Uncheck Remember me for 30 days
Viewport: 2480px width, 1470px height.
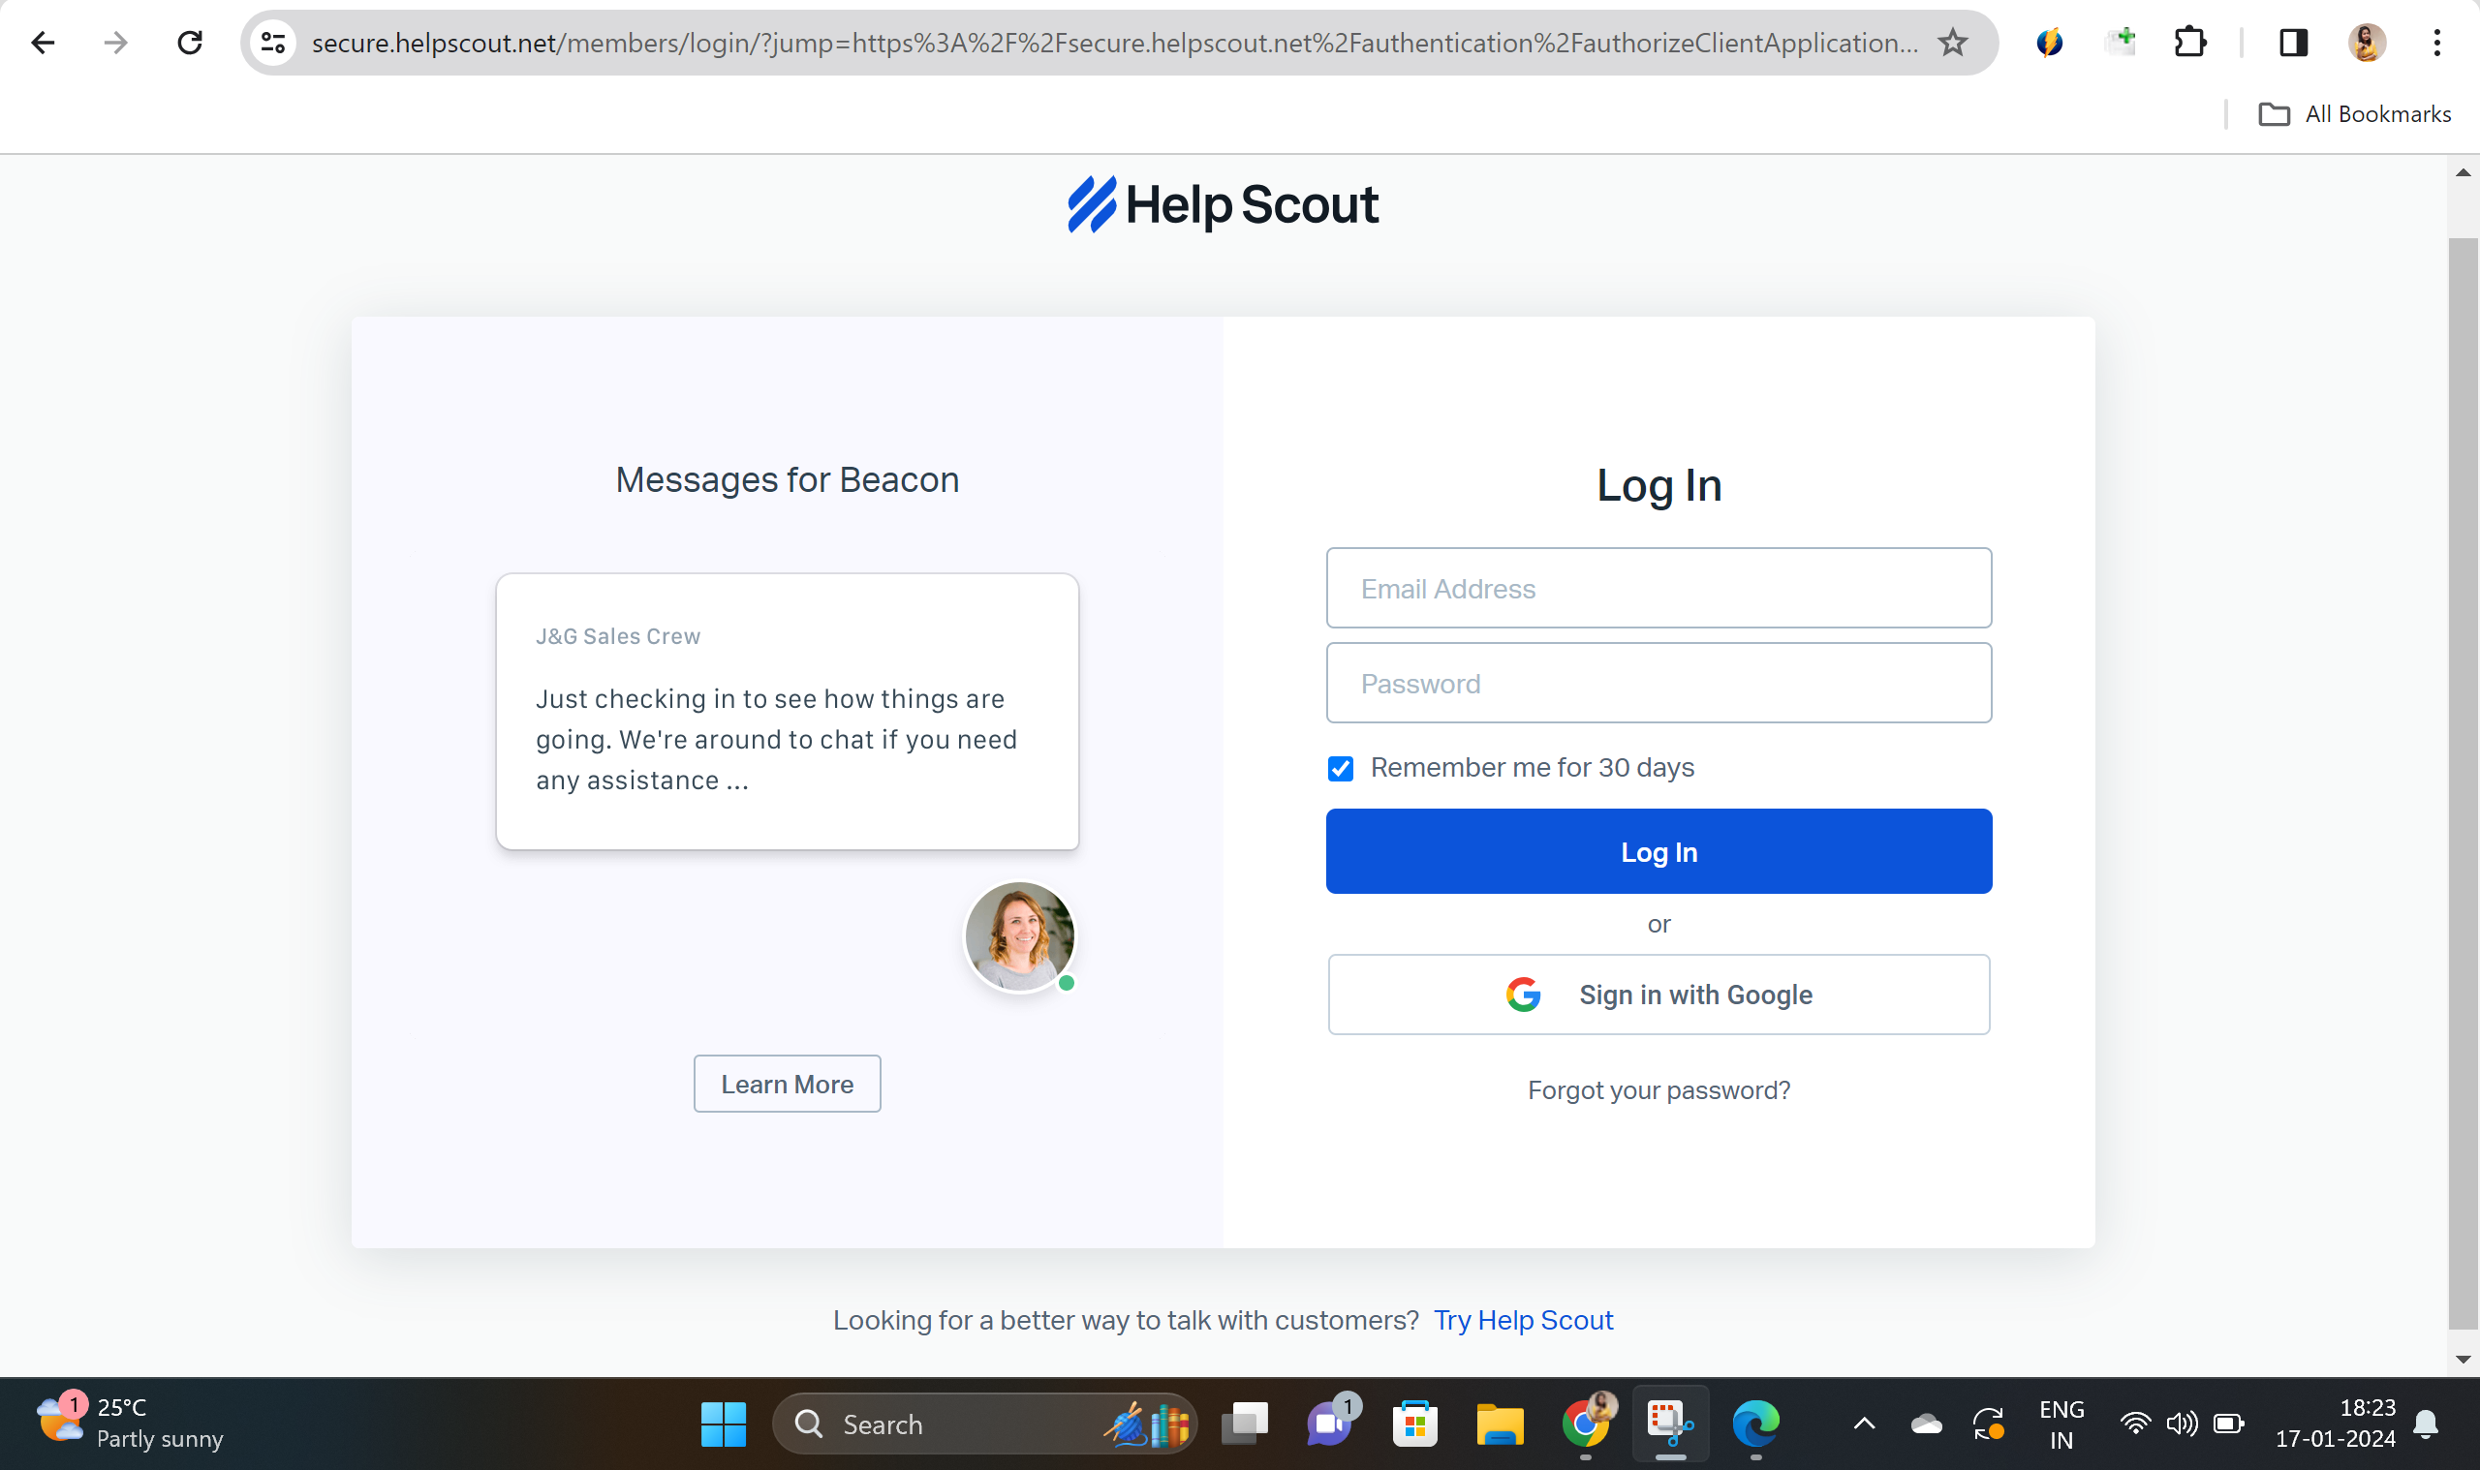click(1341, 769)
